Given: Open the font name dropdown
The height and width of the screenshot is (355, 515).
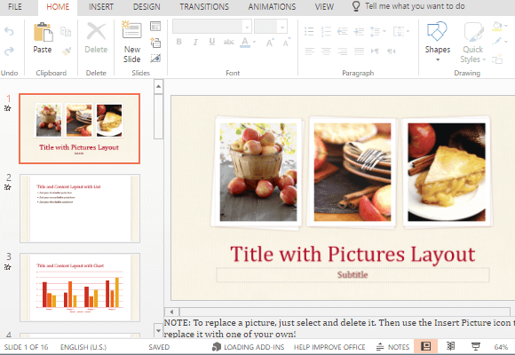Looking at the screenshot, I should click(247, 27).
